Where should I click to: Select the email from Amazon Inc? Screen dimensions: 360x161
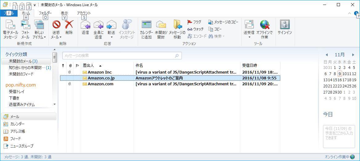[x=170, y=72]
